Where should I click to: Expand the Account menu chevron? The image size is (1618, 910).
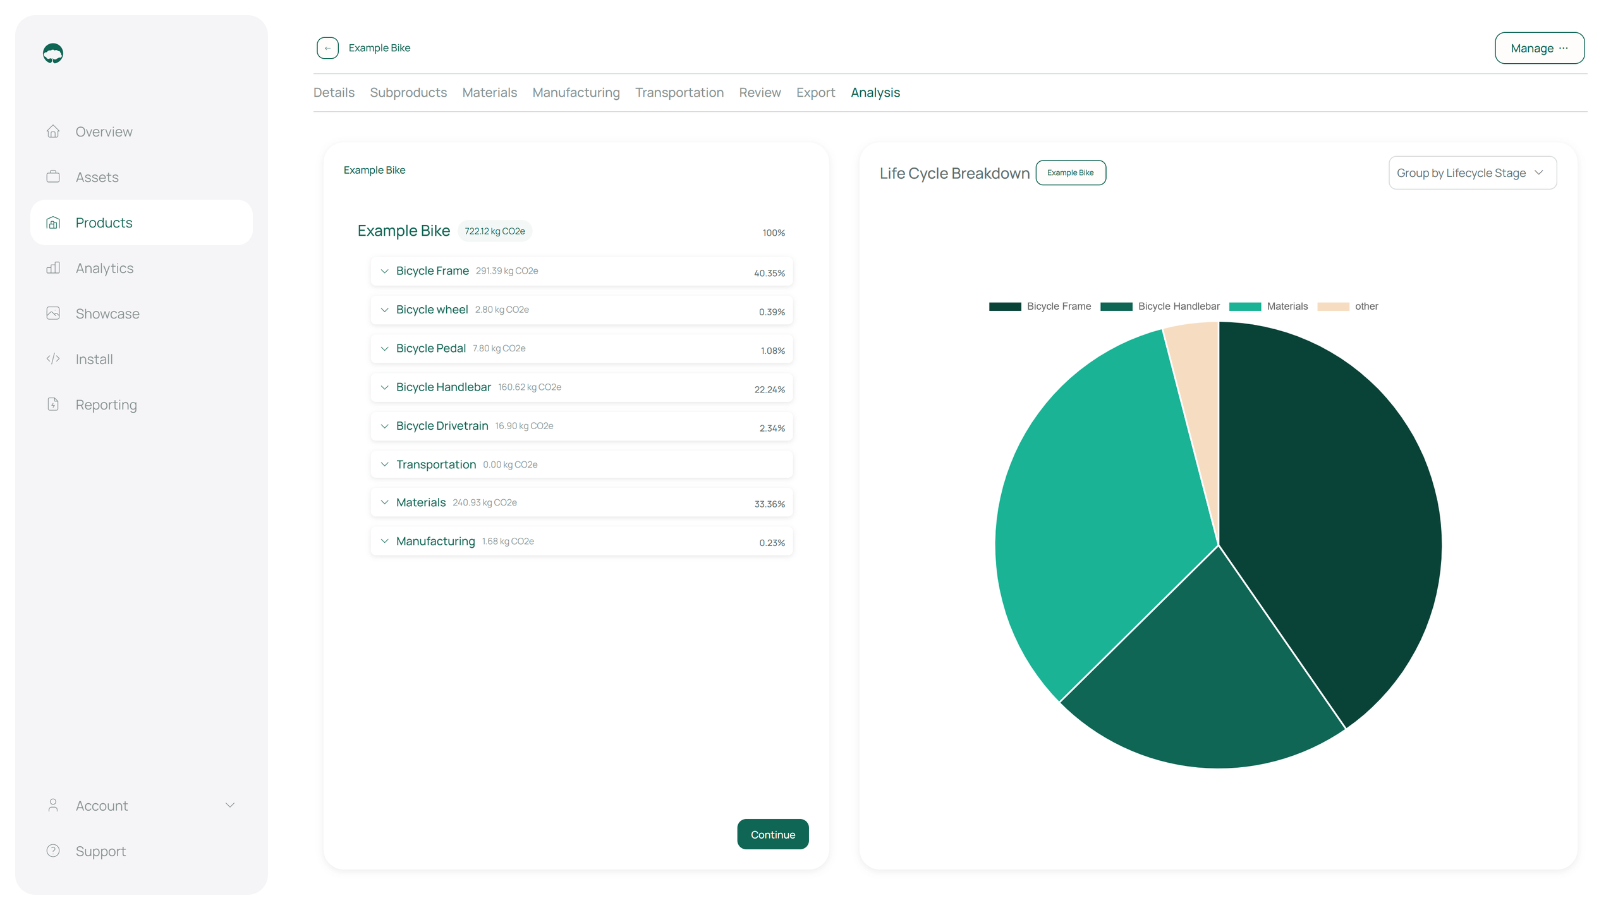[x=230, y=805]
